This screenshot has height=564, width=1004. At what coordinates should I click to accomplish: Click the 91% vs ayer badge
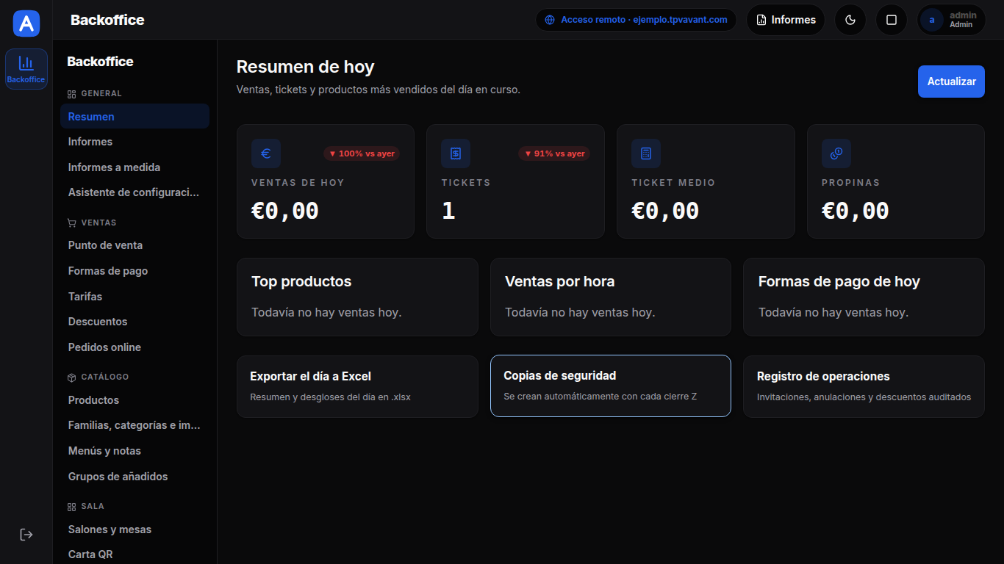pos(554,153)
